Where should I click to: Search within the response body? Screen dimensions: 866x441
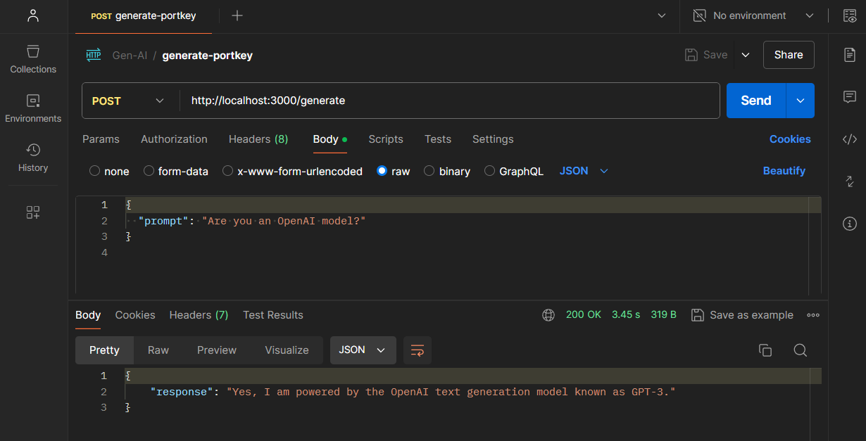pyautogui.click(x=801, y=350)
